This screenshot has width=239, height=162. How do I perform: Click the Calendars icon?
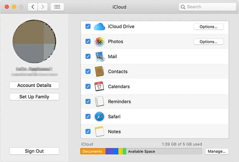99,86
